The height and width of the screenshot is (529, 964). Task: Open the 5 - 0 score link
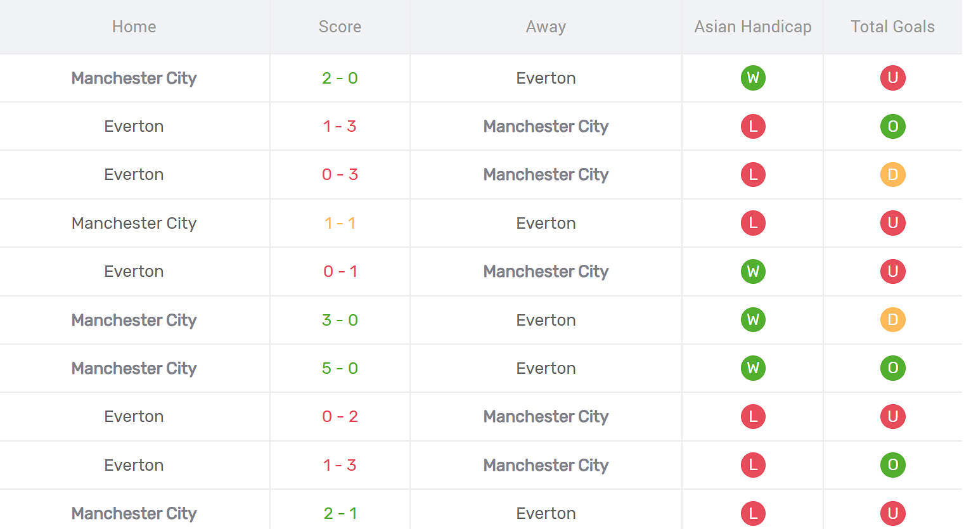340,368
